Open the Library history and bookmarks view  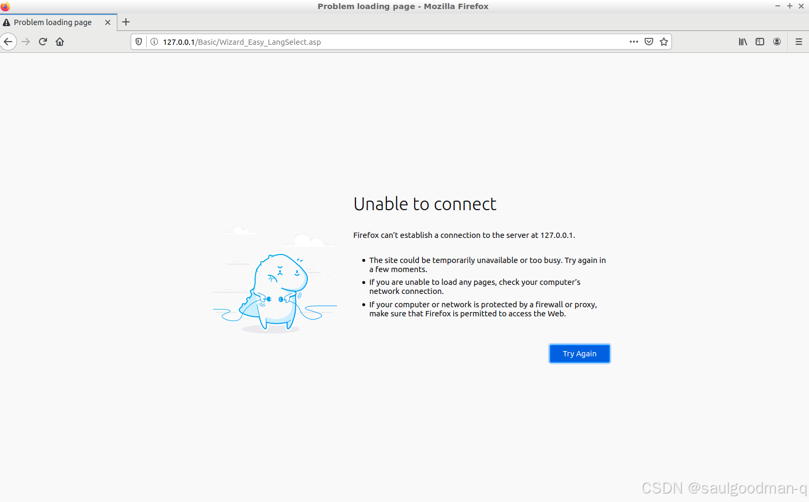point(743,42)
